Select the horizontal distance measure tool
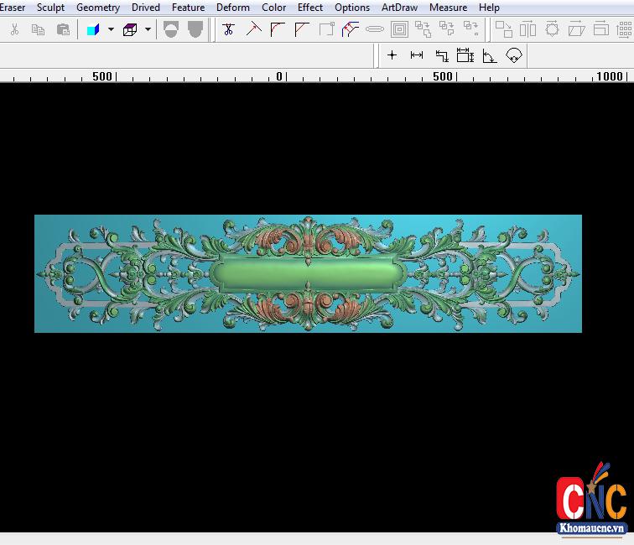This screenshot has width=634, height=545. click(x=417, y=55)
